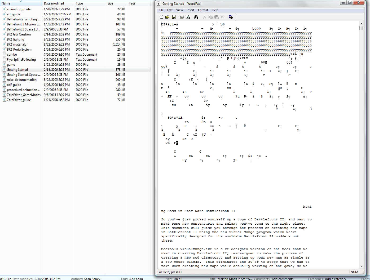Click the Open file icon in WordPad
370x280 pixels.
point(168,17)
